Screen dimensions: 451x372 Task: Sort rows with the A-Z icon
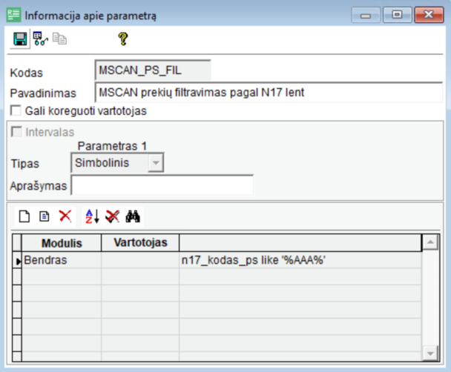(x=91, y=216)
